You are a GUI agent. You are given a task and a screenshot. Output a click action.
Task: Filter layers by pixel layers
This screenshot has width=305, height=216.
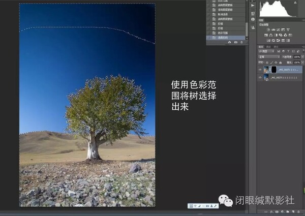(x=279, y=51)
